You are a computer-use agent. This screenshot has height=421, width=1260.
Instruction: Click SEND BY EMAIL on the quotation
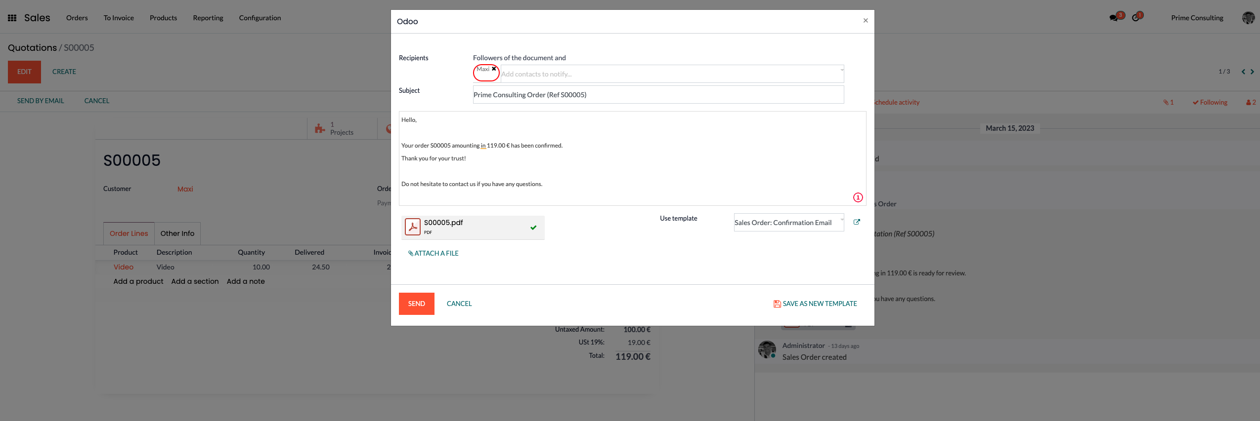tap(41, 101)
